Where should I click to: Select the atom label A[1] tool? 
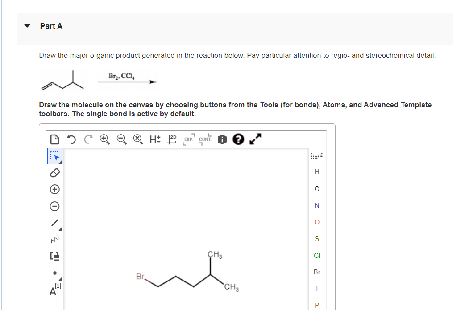55,290
